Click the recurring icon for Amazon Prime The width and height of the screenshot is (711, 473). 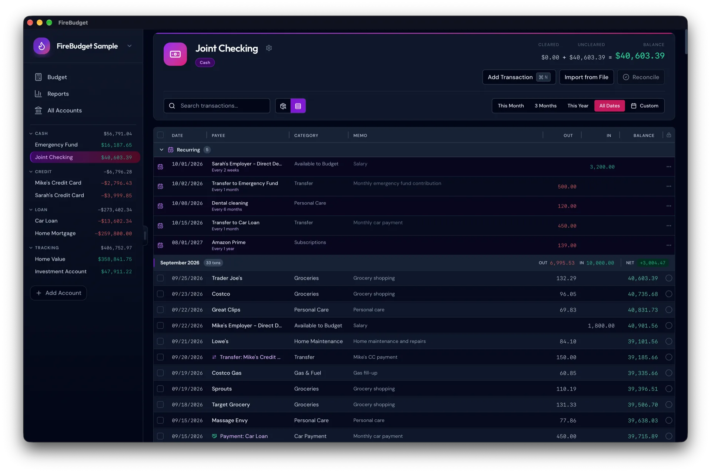pos(160,245)
